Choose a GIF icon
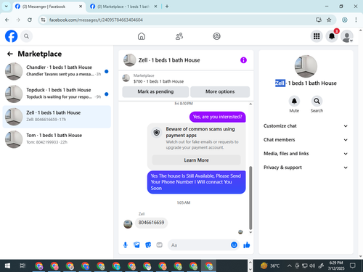Viewport: 363px width, 272px height. (x=159, y=245)
